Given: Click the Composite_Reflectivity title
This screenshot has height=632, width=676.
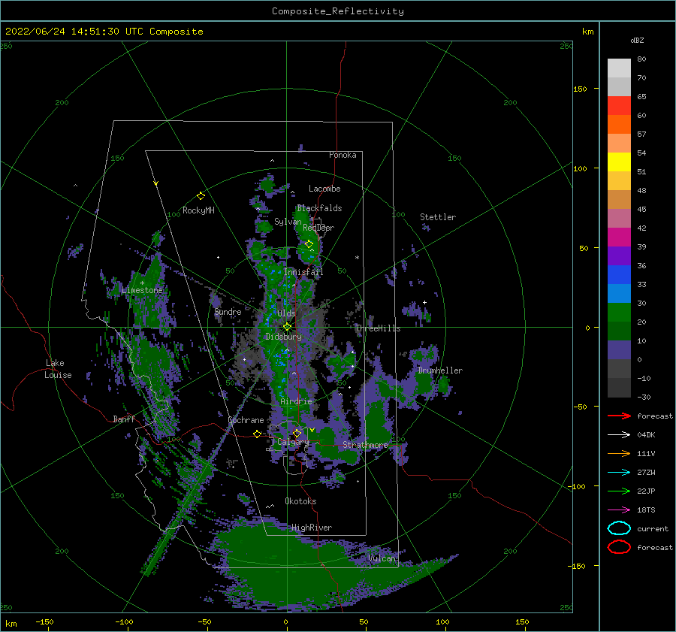Looking at the screenshot, I should pos(337,11).
